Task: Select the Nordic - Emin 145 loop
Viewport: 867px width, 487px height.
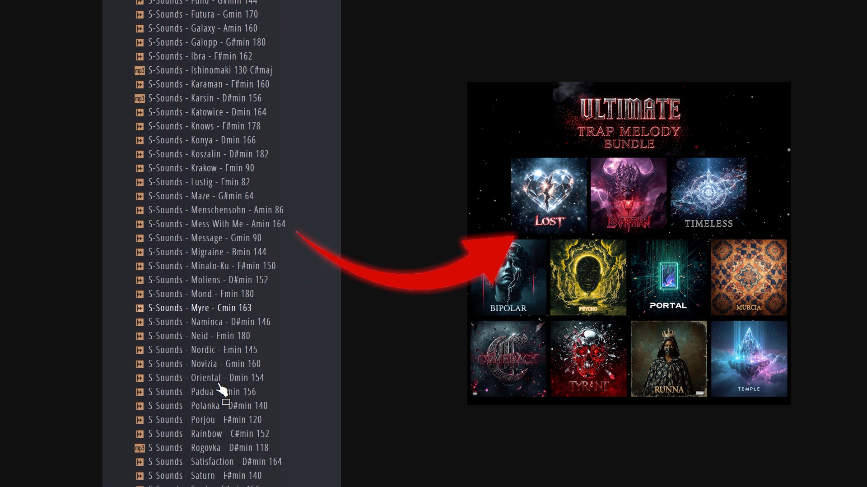Action: (202, 350)
